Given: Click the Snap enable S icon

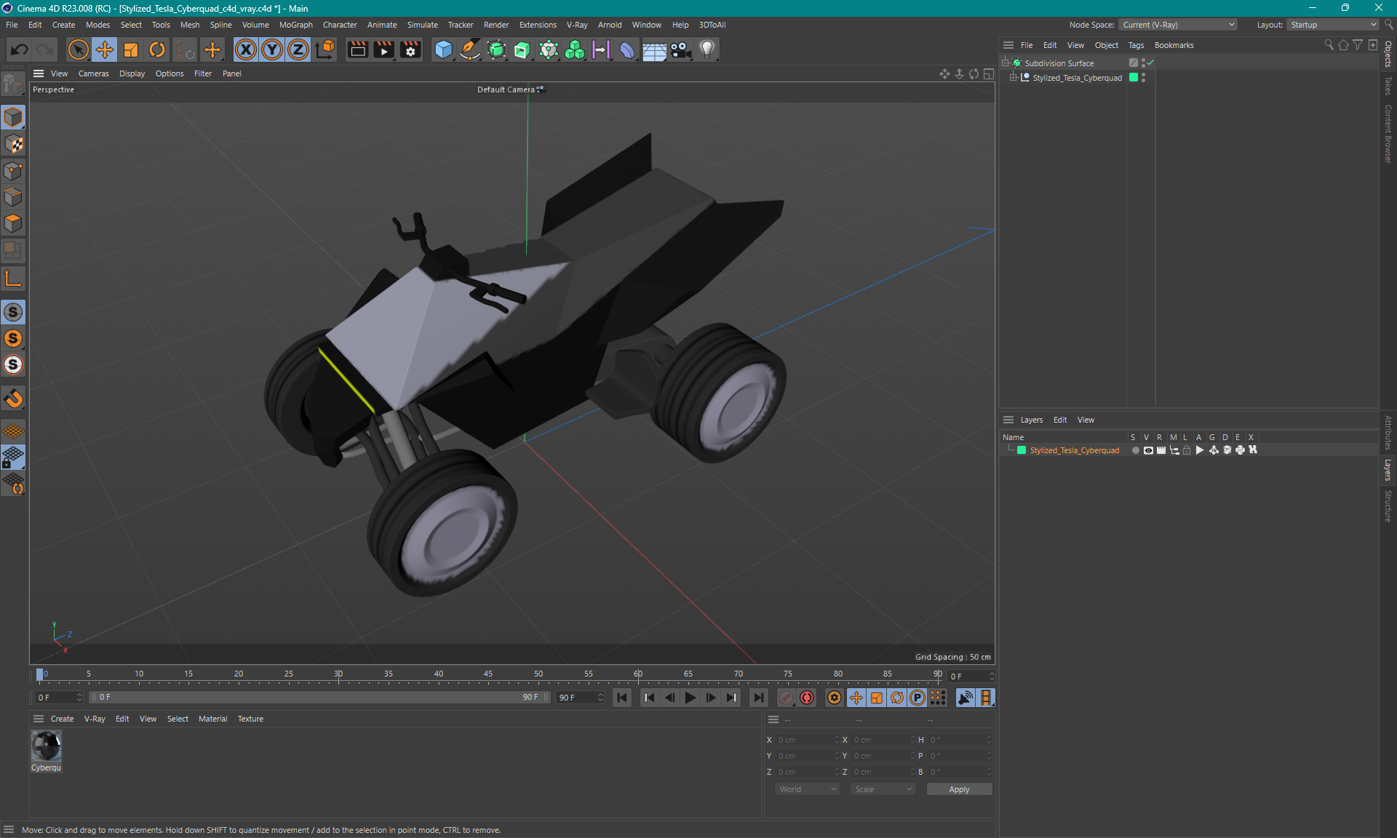Looking at the screenshot, I should click(x=13, y=312).
